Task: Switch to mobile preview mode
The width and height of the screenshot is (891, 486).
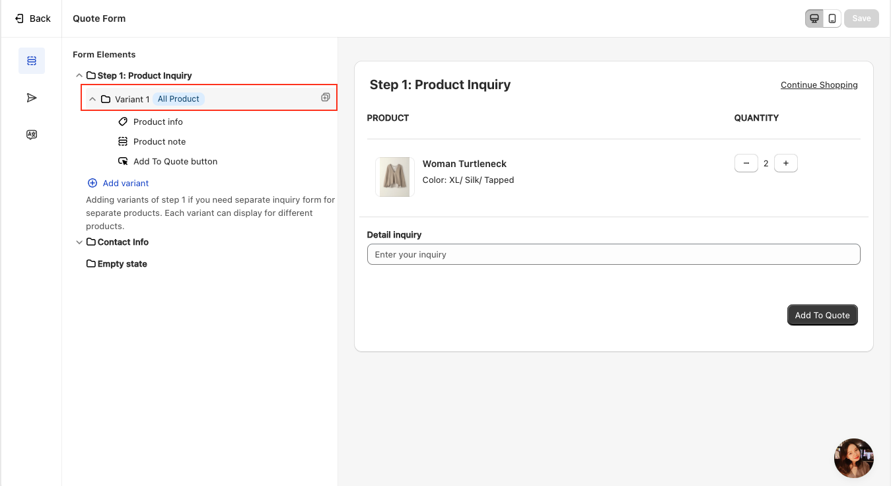Action: 832,18
